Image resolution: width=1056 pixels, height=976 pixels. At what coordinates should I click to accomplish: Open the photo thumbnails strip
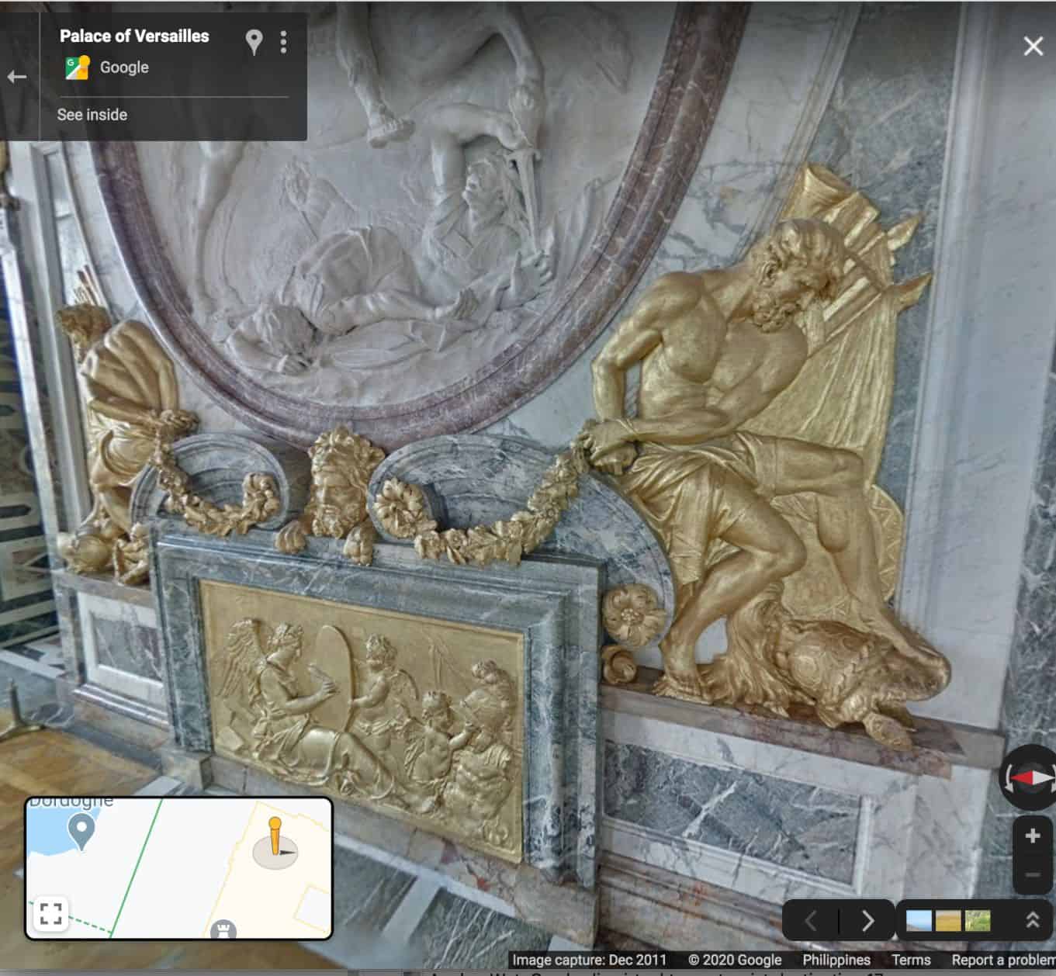(x=948, y=921)
